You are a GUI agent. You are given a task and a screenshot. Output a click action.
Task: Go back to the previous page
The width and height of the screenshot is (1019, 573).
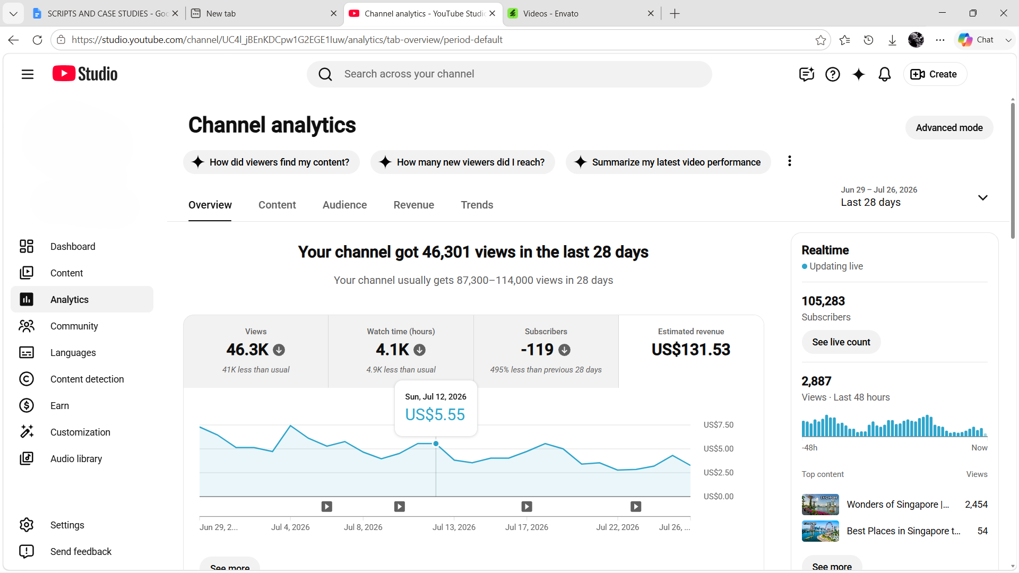tap(13, 40)
